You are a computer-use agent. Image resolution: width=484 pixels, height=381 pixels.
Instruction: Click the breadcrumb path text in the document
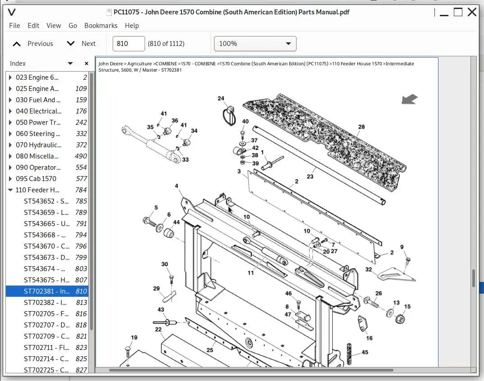tap(256, 67)
